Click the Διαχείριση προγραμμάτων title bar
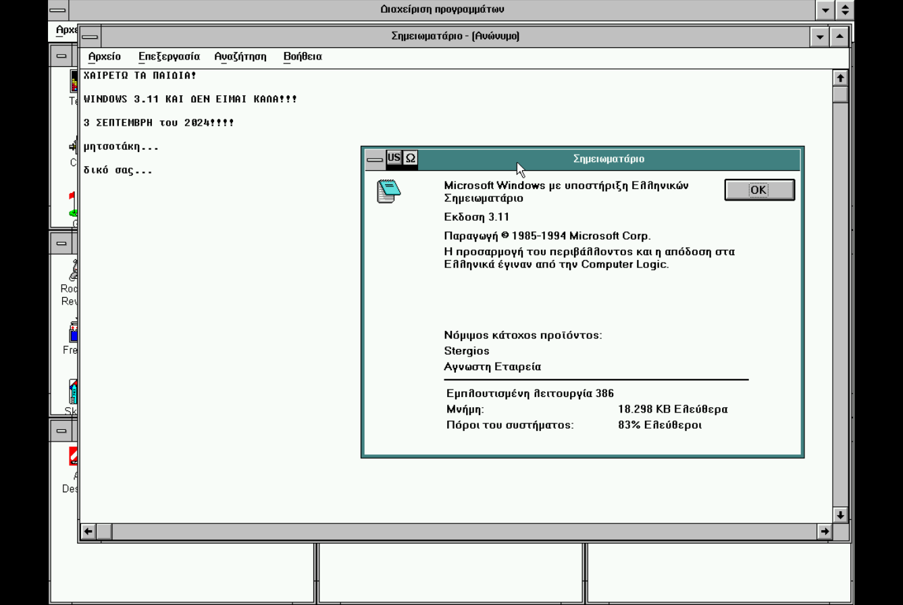The height and width of the screenshot is (605, 903). [x=442, y=9]
